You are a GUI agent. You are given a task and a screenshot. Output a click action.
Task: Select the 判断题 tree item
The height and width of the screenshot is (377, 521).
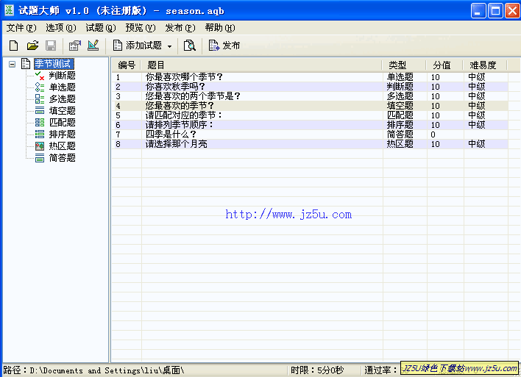pos(62,76)
